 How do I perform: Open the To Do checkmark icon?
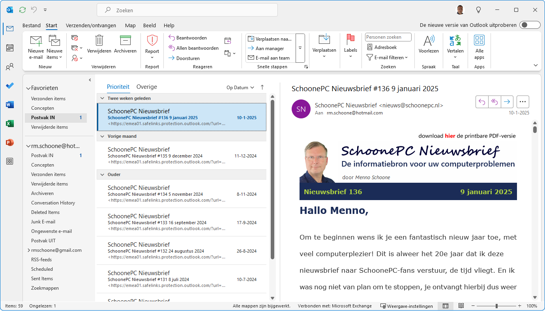pyautogui.click(x=10, y=86)
